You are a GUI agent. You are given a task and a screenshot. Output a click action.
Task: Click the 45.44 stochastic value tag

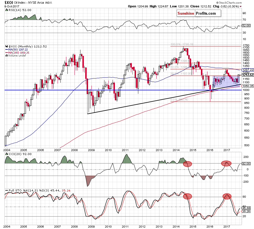click(x=246, y=208)
